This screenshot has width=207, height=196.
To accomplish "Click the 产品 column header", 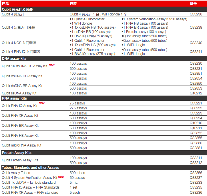I will [x=5, y=3].
